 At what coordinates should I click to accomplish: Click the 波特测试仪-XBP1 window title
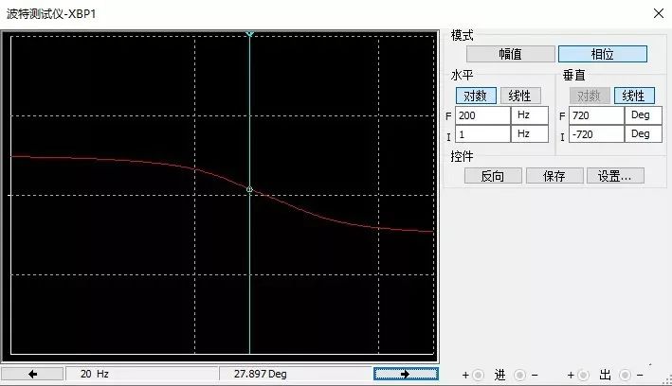[x=51, y=13]
